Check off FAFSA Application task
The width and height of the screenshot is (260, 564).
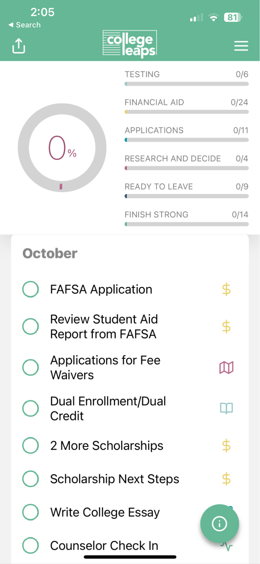coord(30,289)
